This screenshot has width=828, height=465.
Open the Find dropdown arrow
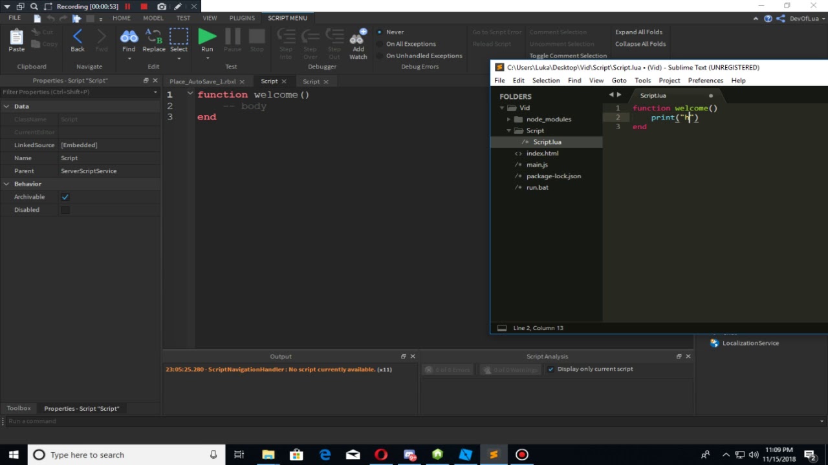click(x=129, y=59)
